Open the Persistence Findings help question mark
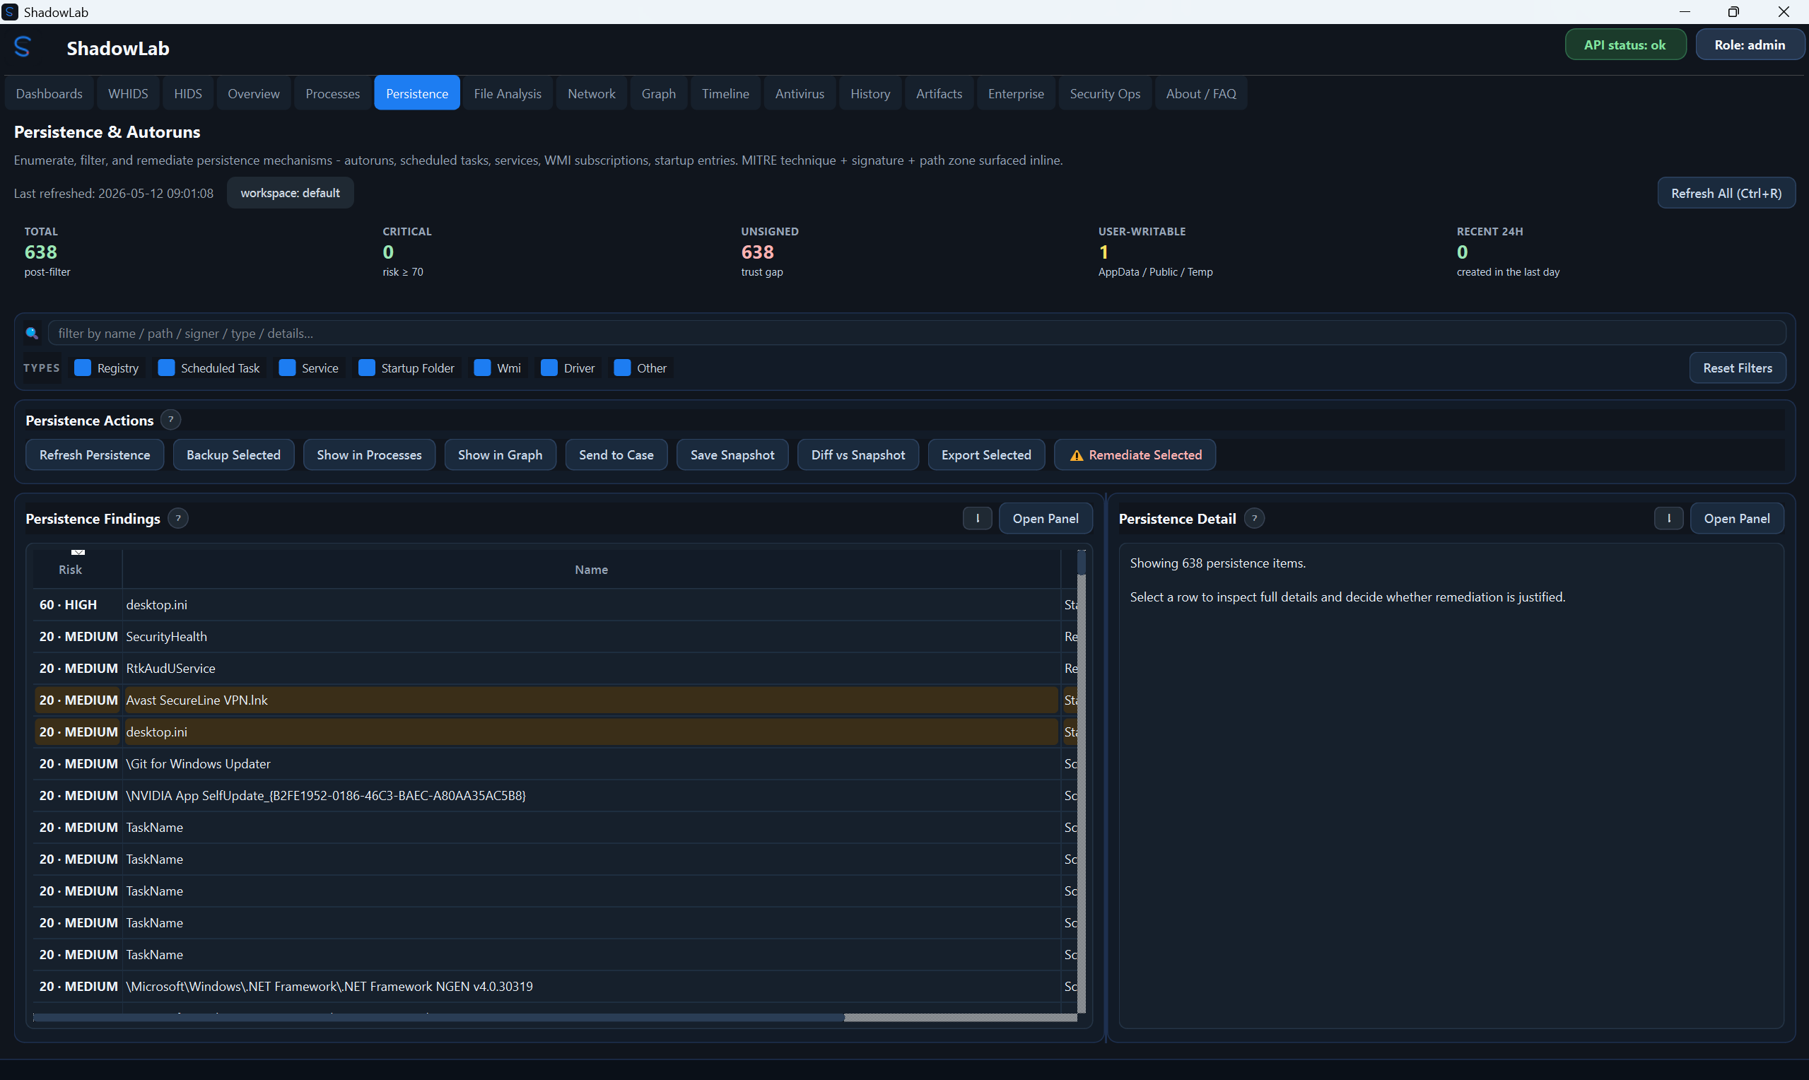 tap(178, 518)
